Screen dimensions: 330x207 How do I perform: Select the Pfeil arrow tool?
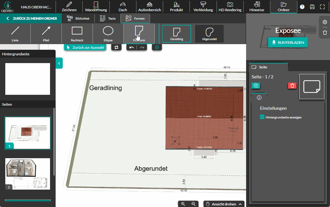point(46,34)
